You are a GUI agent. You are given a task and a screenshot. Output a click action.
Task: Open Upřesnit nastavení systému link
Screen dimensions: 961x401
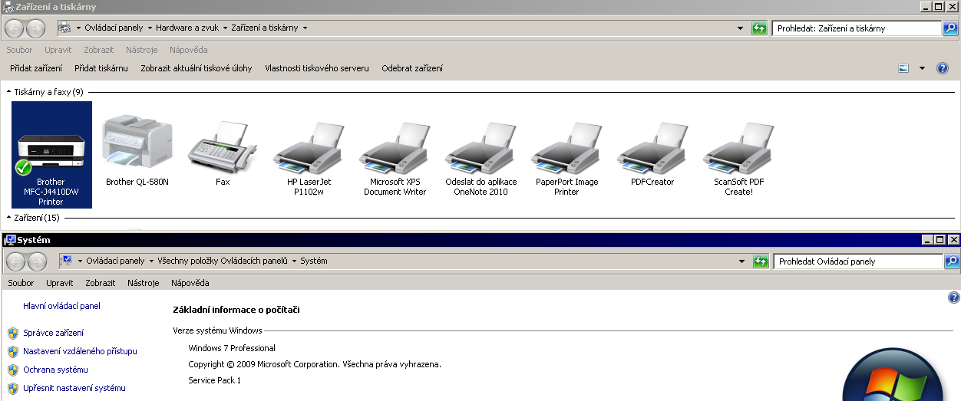[x=74, y=388]
